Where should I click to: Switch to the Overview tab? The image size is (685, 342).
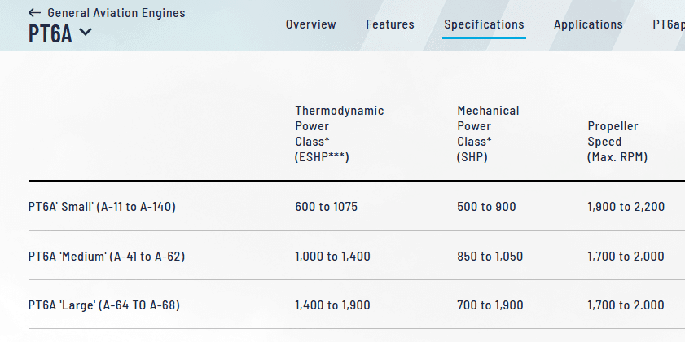point(310,24)
